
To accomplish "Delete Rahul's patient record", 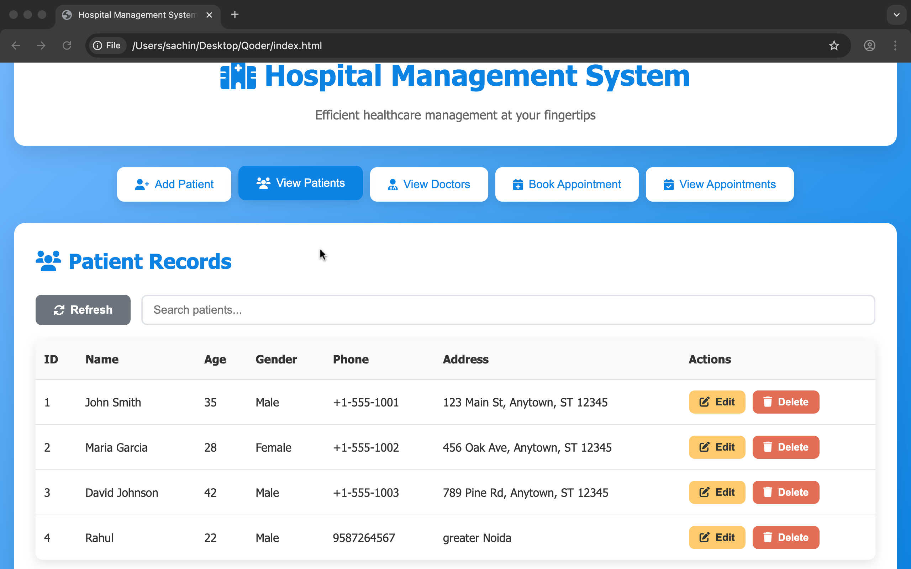I will 786,537.
